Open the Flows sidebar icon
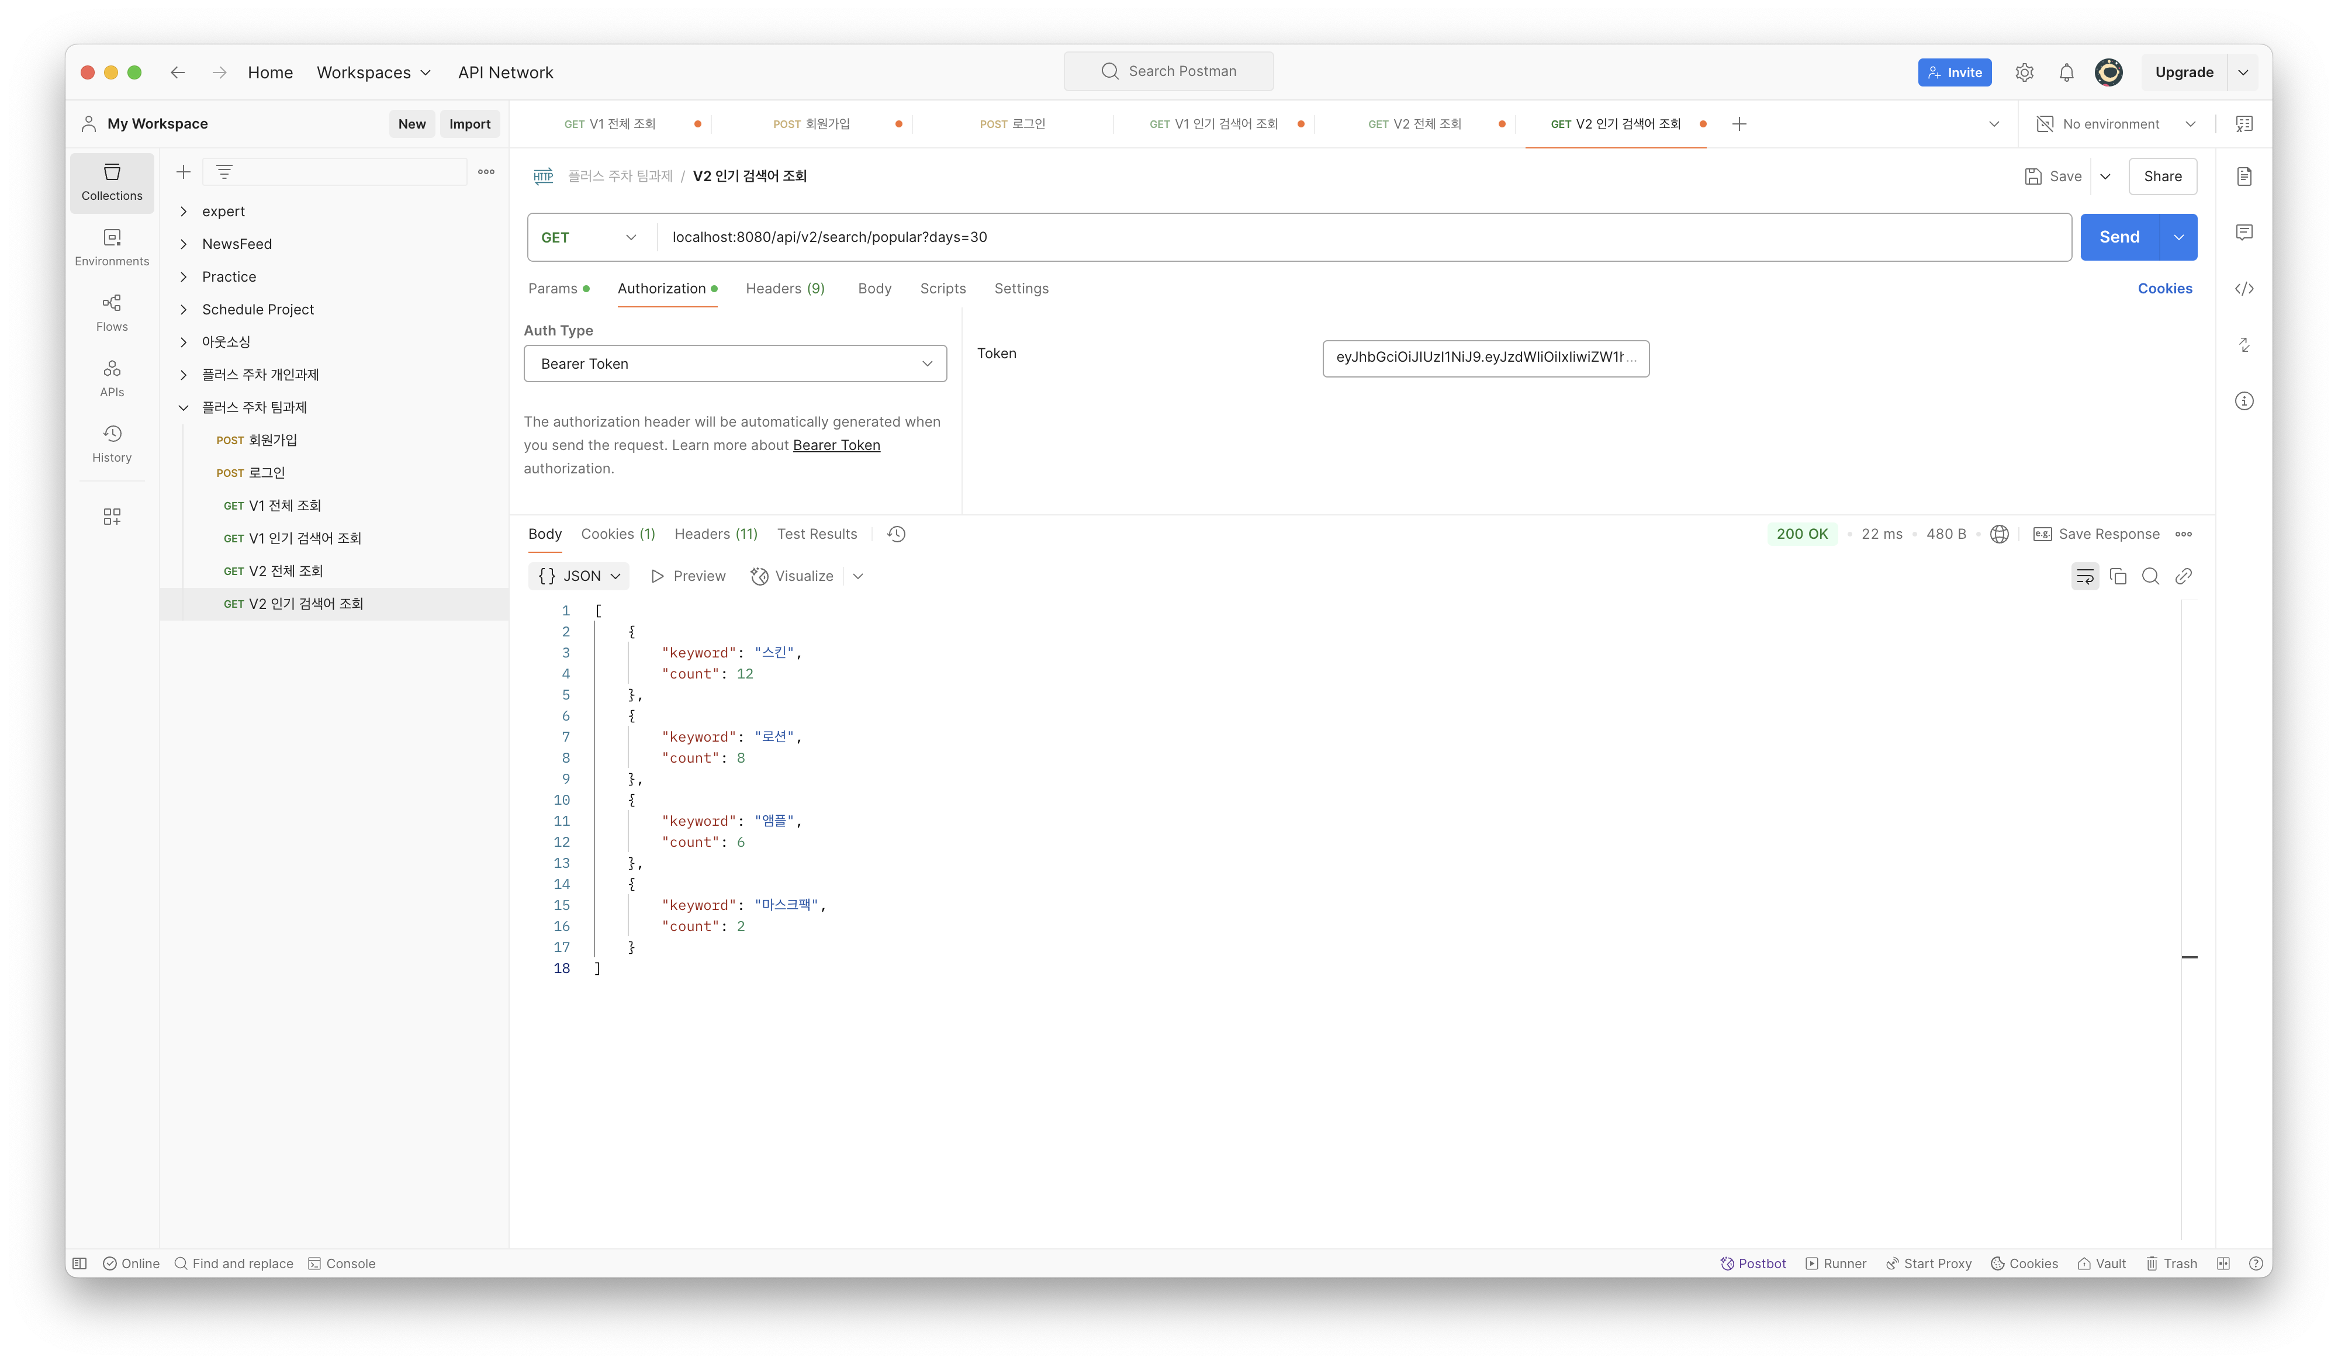The height and width of the screenshot is (1364, 2338). point(111,313)
